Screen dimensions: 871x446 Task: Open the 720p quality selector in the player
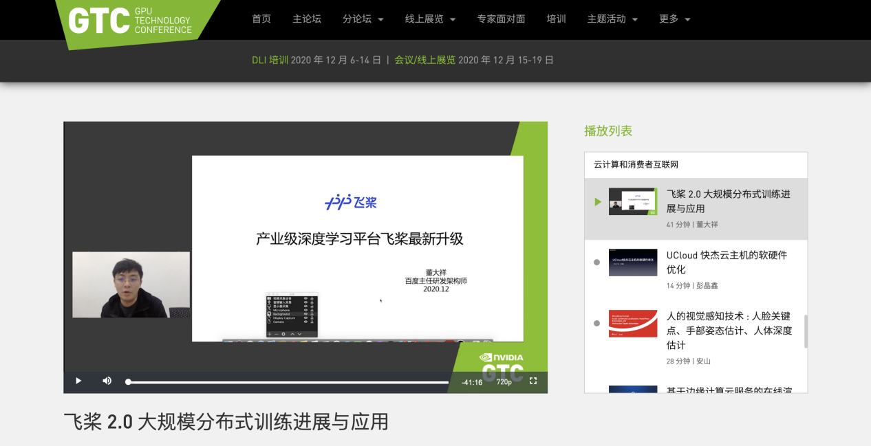click(x=504, y=383)
